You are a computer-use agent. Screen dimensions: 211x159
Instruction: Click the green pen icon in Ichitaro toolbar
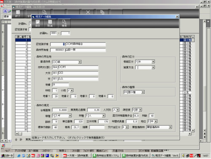point(9,11)
